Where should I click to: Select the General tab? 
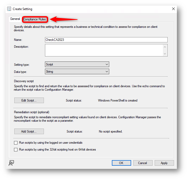click(15, 19)
